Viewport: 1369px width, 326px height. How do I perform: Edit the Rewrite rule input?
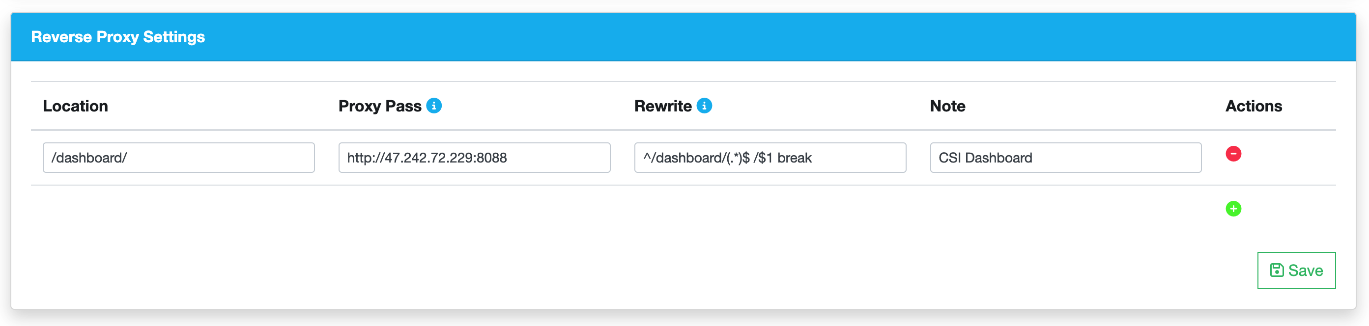tap(770, 158)
